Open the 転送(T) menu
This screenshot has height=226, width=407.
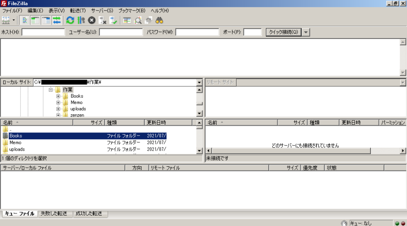pos(78,11)
